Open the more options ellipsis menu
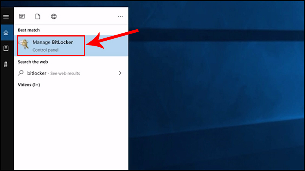 pyautogui.click(x=120, y=16)
